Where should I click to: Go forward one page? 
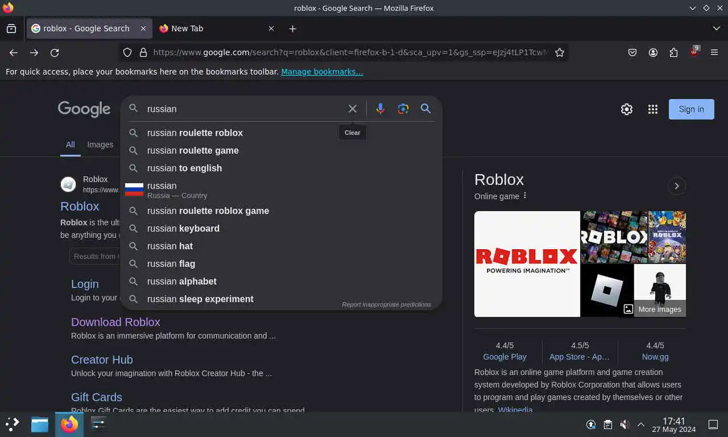[34, 52]
